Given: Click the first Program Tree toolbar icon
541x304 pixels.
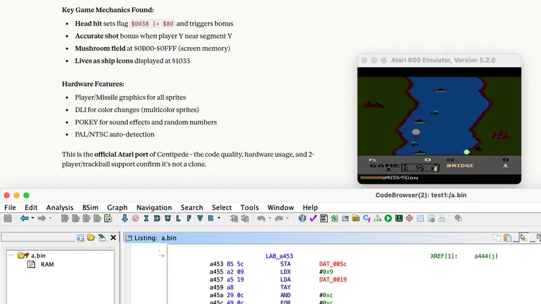Looking at the screenshot, I should [x=80, y=238].
